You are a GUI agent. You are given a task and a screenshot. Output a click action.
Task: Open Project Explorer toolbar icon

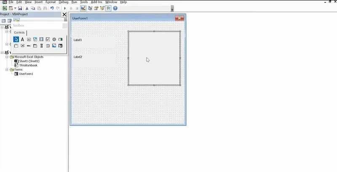coord(90,8)
